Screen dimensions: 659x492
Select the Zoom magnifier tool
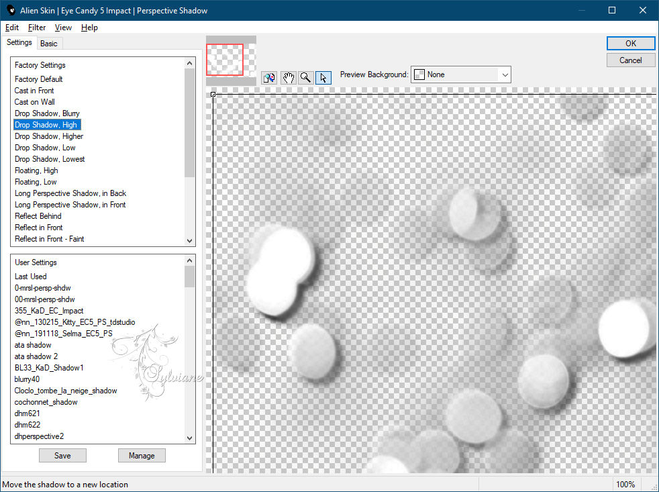click(x=305, y=78)
